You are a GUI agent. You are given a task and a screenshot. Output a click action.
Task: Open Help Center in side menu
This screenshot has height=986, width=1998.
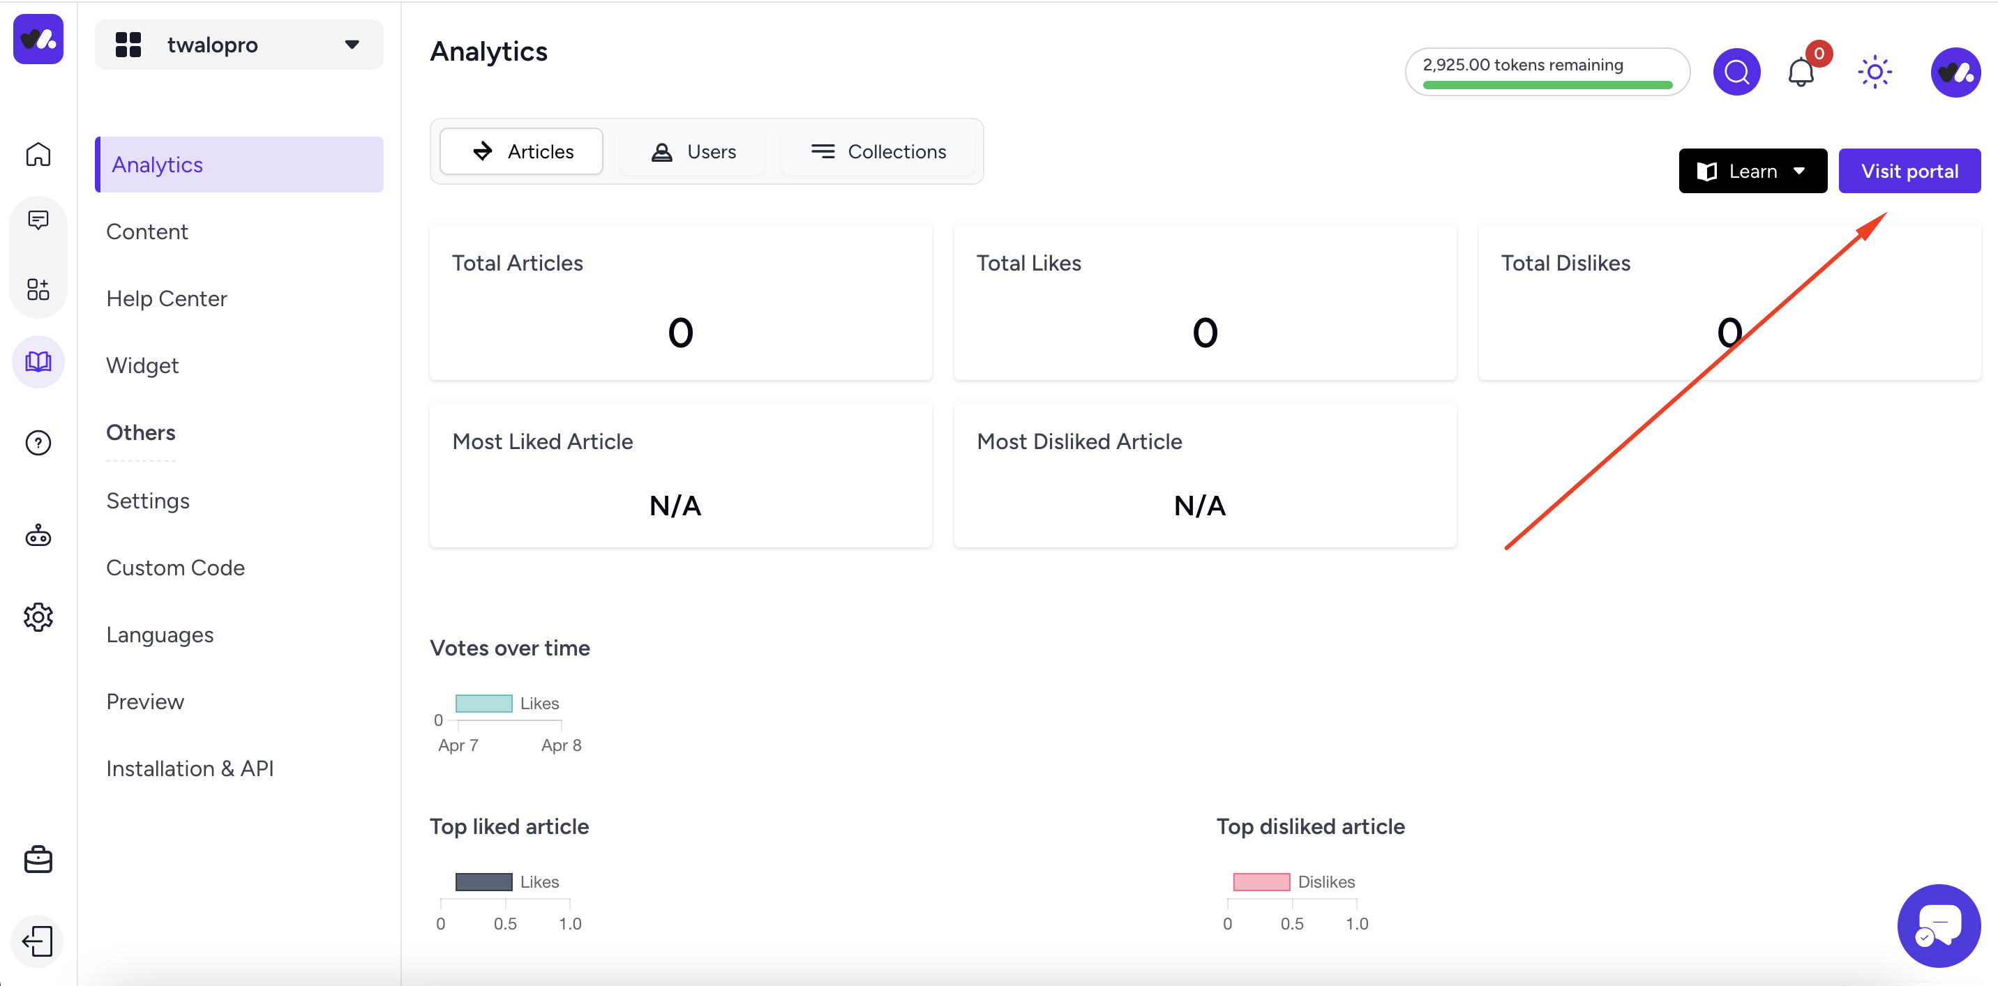(167, 298)
